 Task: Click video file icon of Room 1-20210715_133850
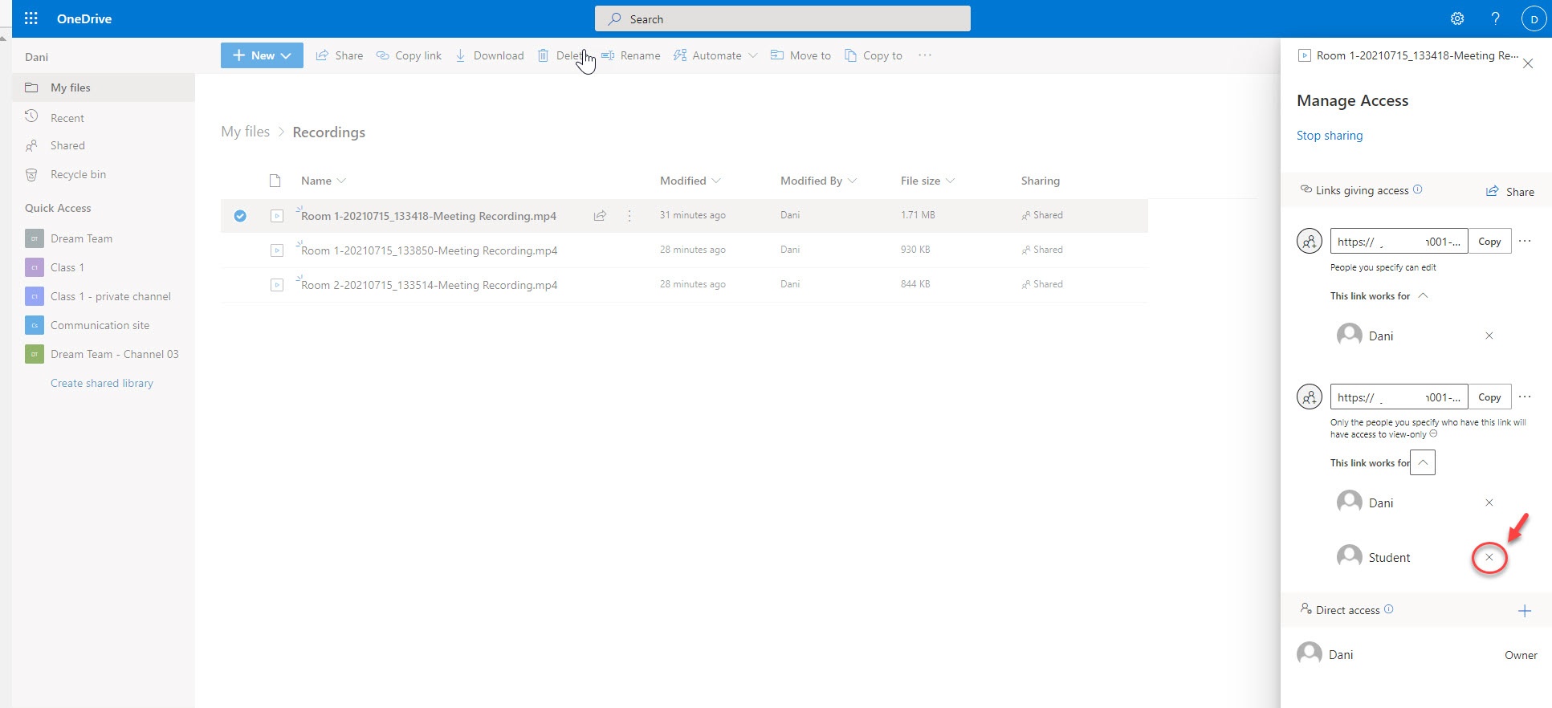click(x=277, y=250)
